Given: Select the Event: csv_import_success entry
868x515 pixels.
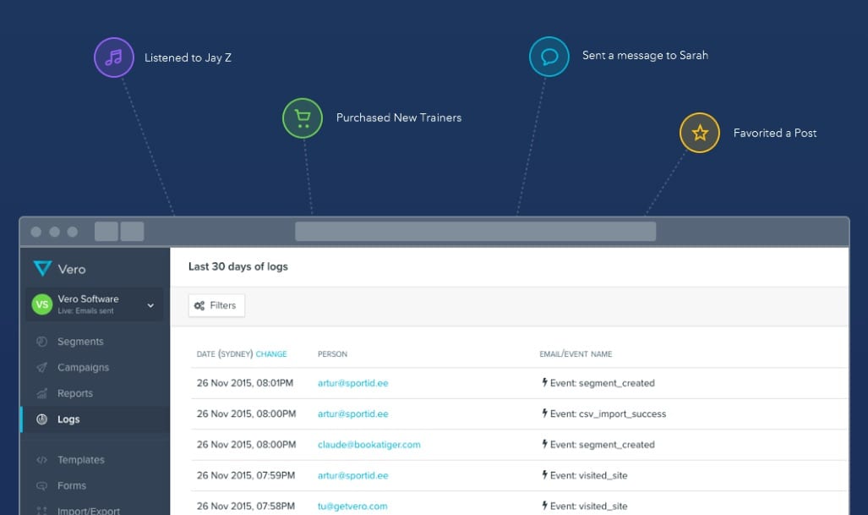Looking at the screenshot, I should 608,414.
